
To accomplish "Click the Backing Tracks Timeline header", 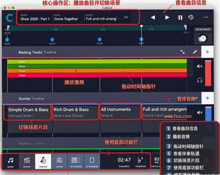I will click(x=37, y=52).
